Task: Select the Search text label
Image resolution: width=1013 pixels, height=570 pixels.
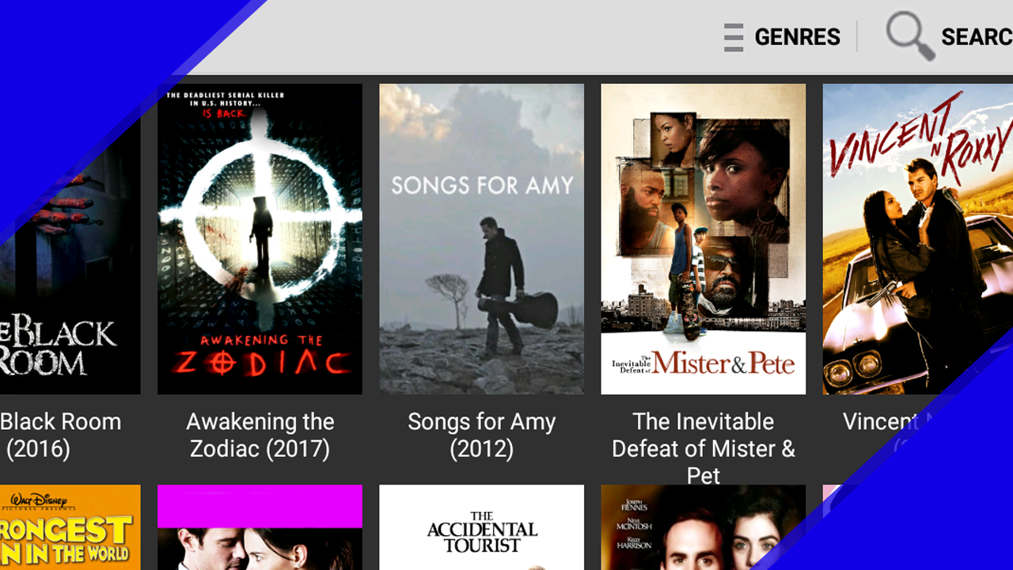Action: tap(977, 37)
